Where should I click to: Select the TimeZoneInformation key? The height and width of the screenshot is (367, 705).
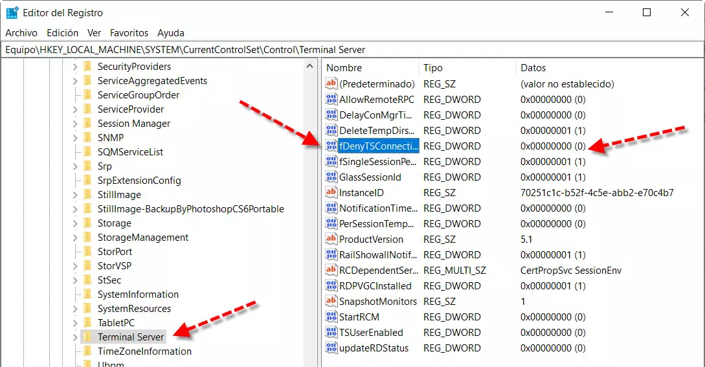pyautogui.click(x=144, y=351)
